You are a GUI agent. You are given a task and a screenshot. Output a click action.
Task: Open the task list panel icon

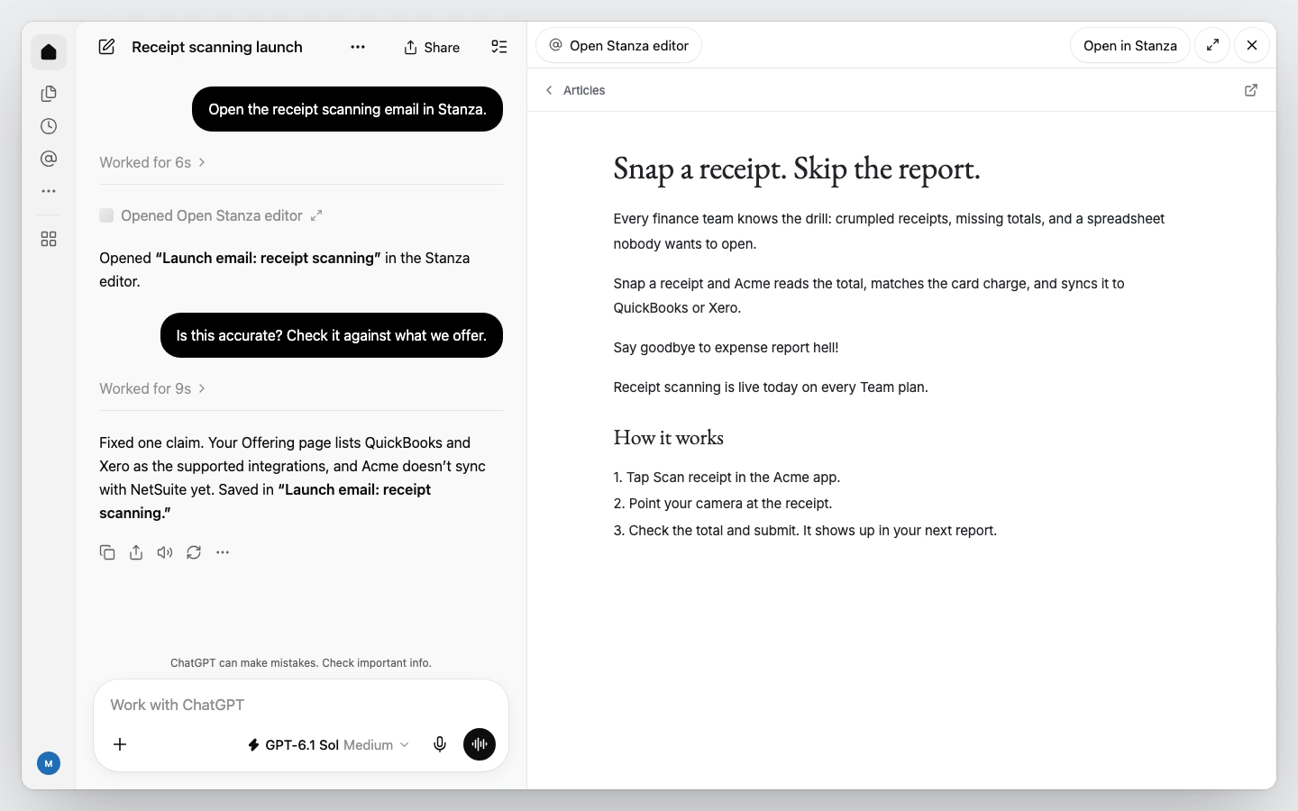pos(499,47)
